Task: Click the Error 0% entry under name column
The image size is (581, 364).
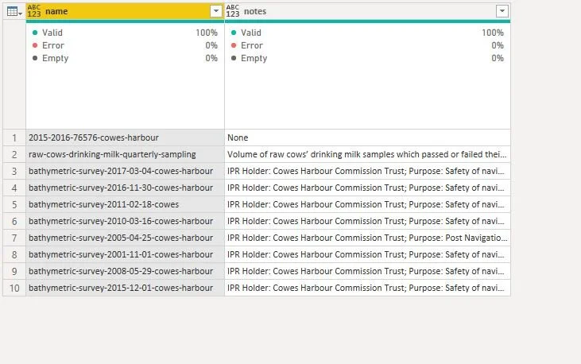Action: point(125,45)
